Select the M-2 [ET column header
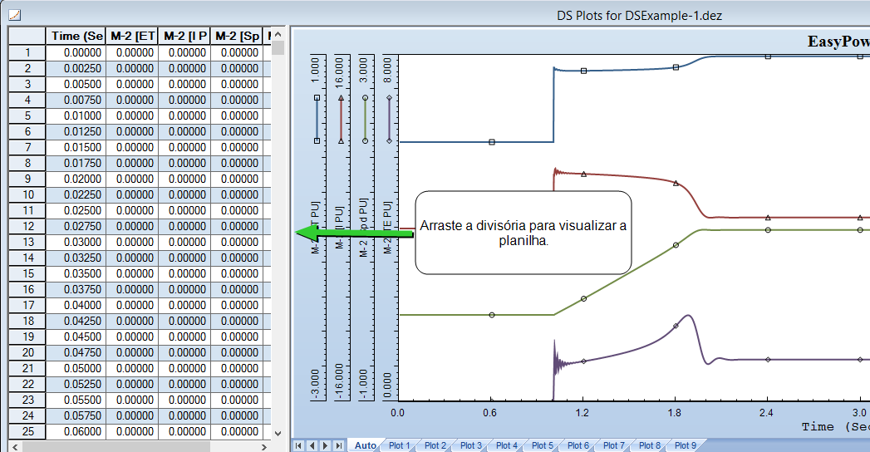Image resolution: width=870 pixels, height=452 pixels. point(133,36)
